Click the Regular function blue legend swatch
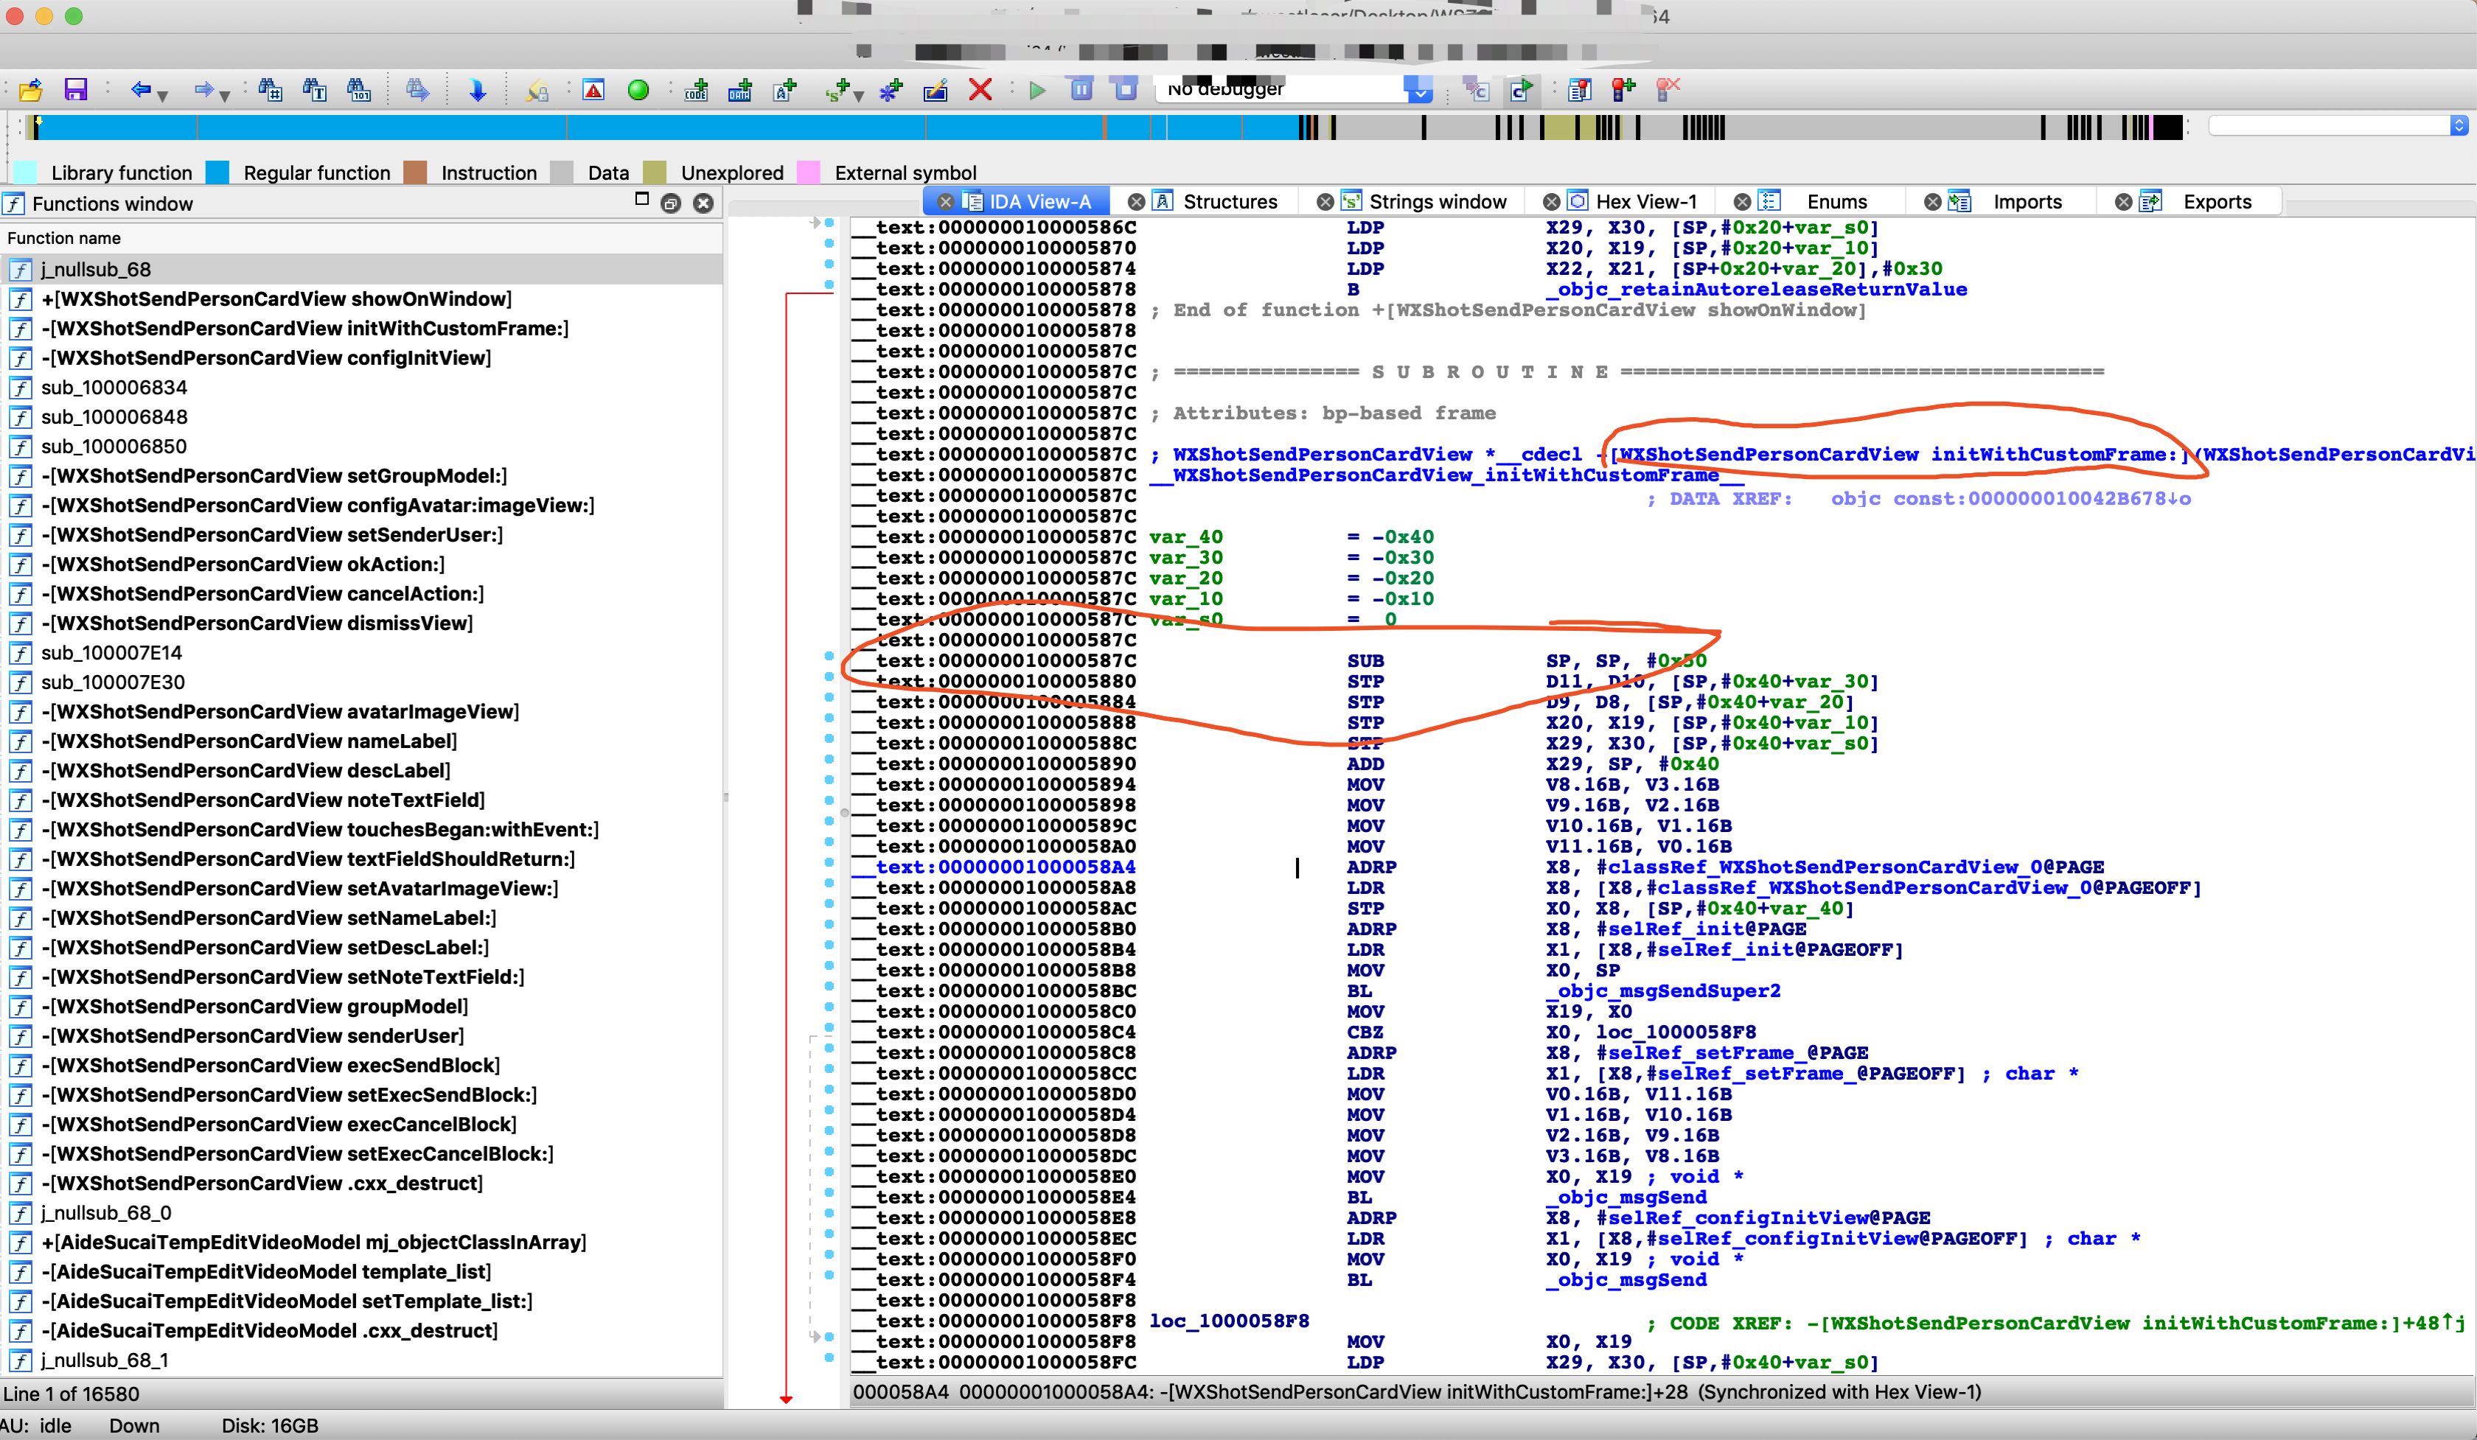Viewport: 2477px width, 1440px height. [x=218, y=173]
